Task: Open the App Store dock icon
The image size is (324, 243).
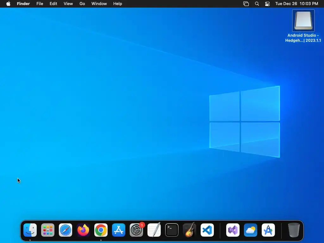Action: [x=119, y=230]
